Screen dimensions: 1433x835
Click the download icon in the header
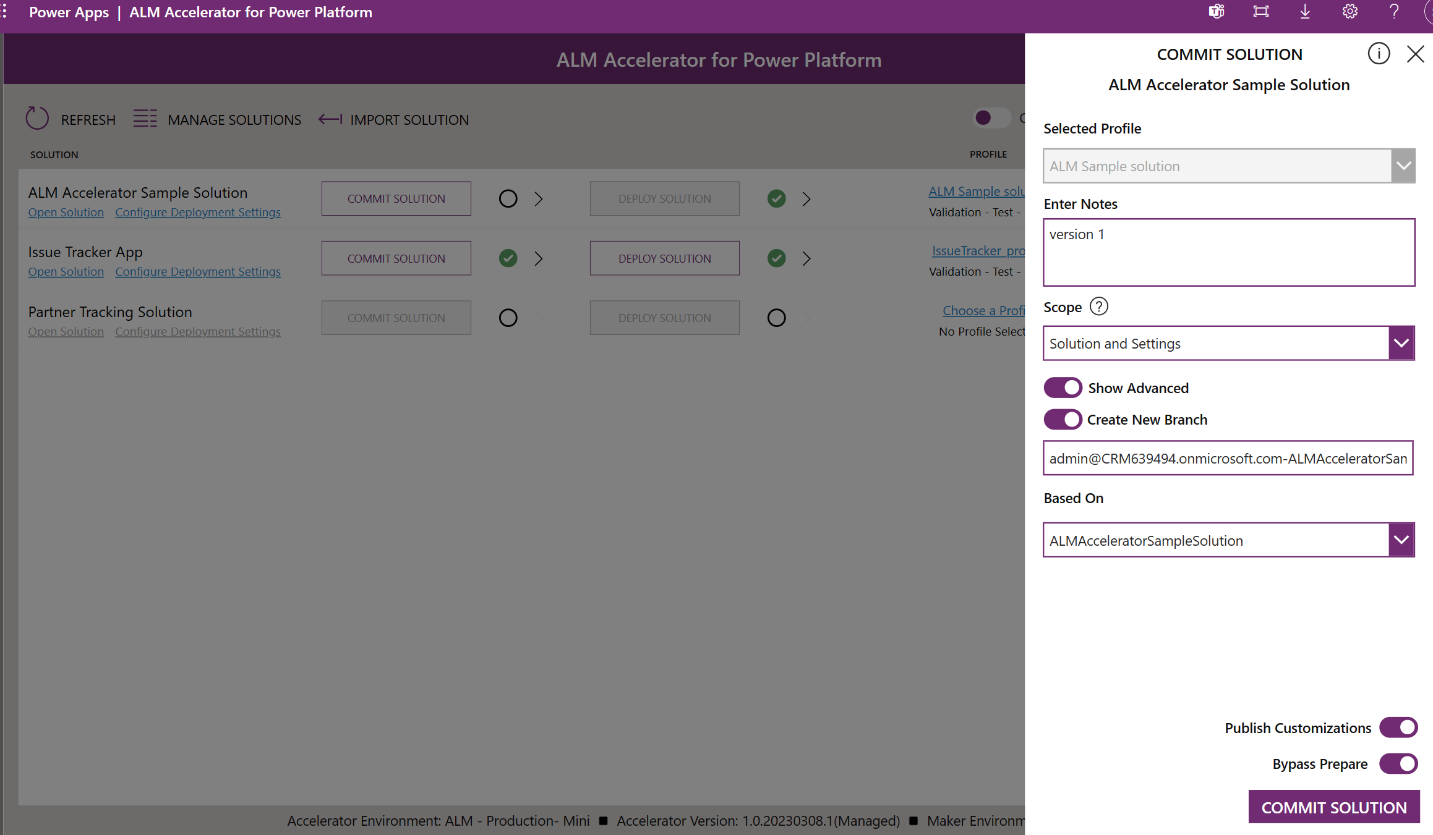[1305, 11]
